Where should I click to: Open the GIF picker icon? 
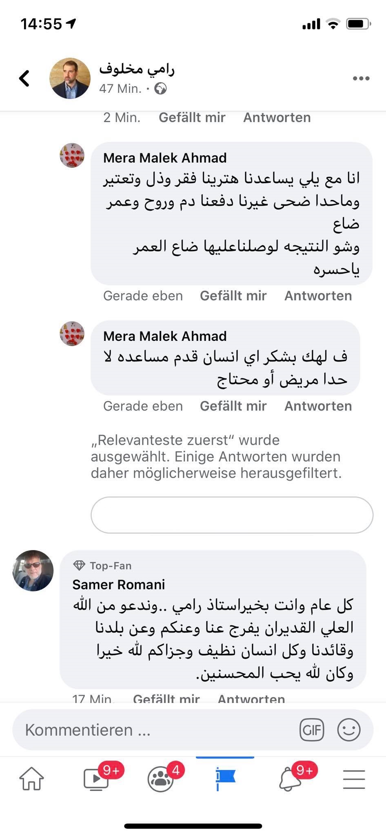[x=312, y=730]
